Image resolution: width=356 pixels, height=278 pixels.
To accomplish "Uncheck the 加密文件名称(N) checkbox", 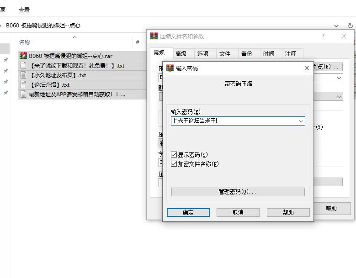I will 174,163.
